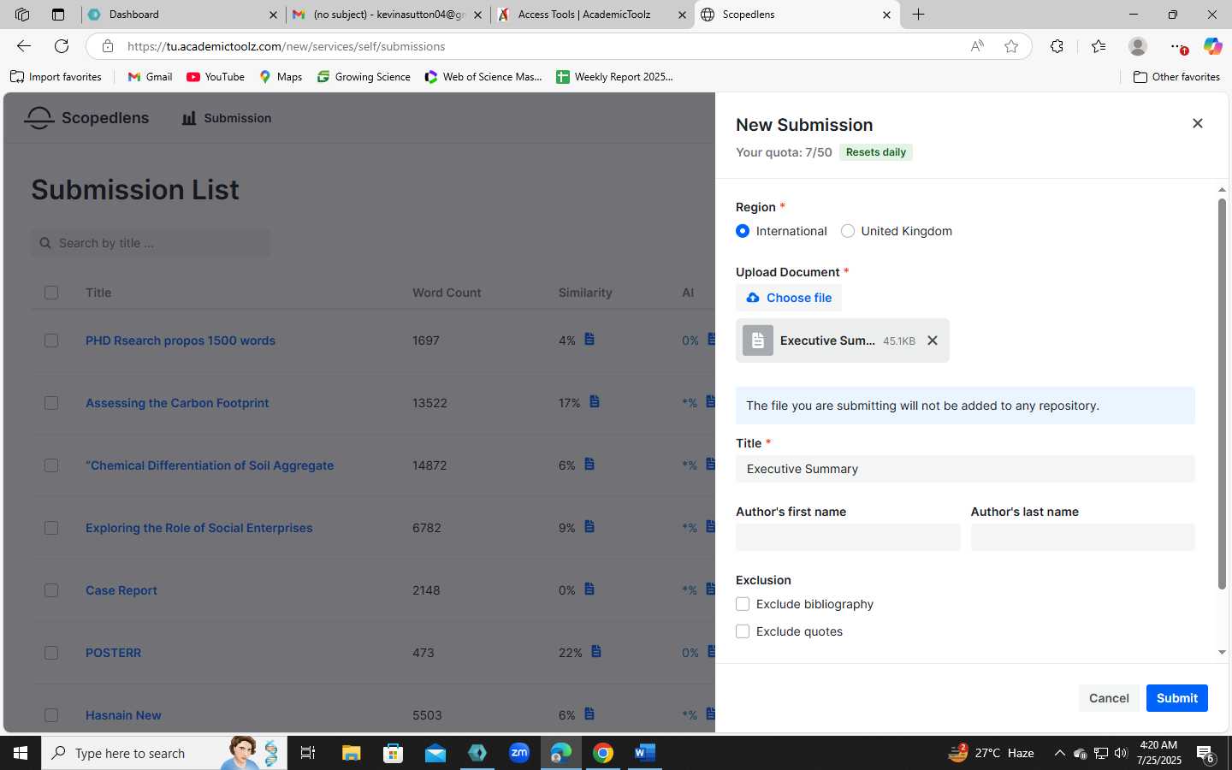The image size is (1232, 770).
Task: Show hidden system tray icons
Action: [x=1059, y=753]
